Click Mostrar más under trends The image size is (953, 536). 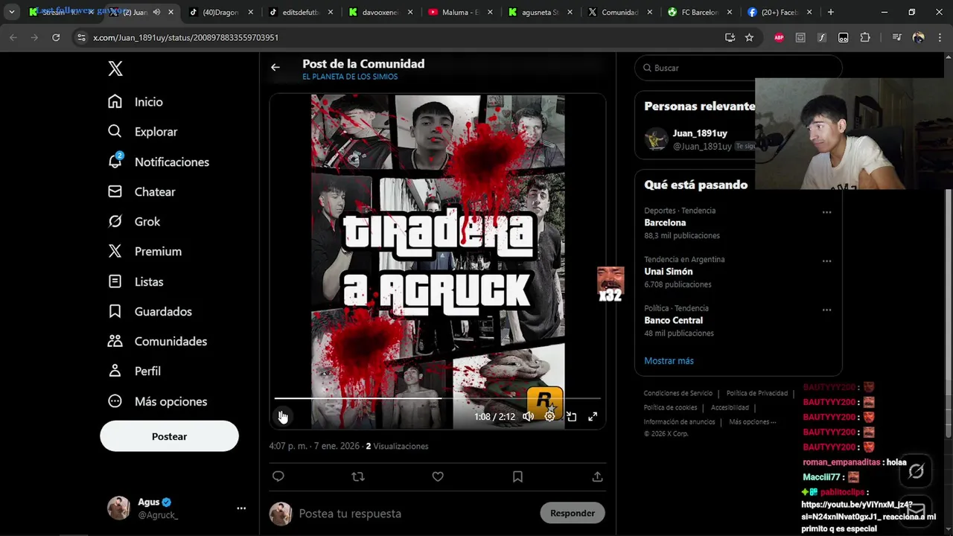[x=669, y=360]
